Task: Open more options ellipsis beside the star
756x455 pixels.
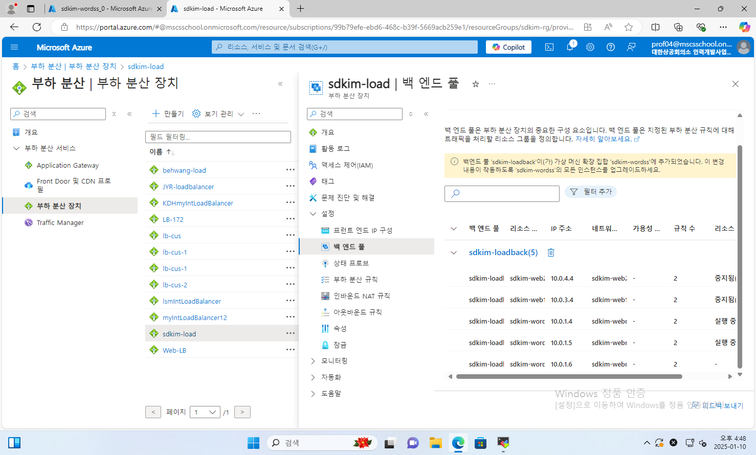Action: (492, 84)
